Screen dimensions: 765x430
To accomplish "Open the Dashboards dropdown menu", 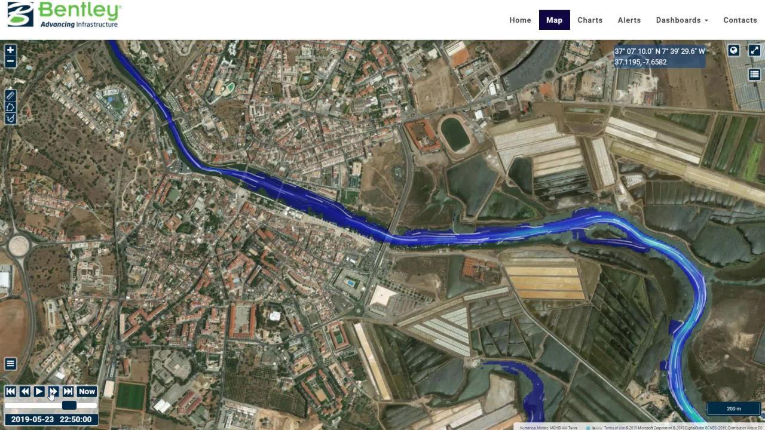I will click(x=682, y=20).
